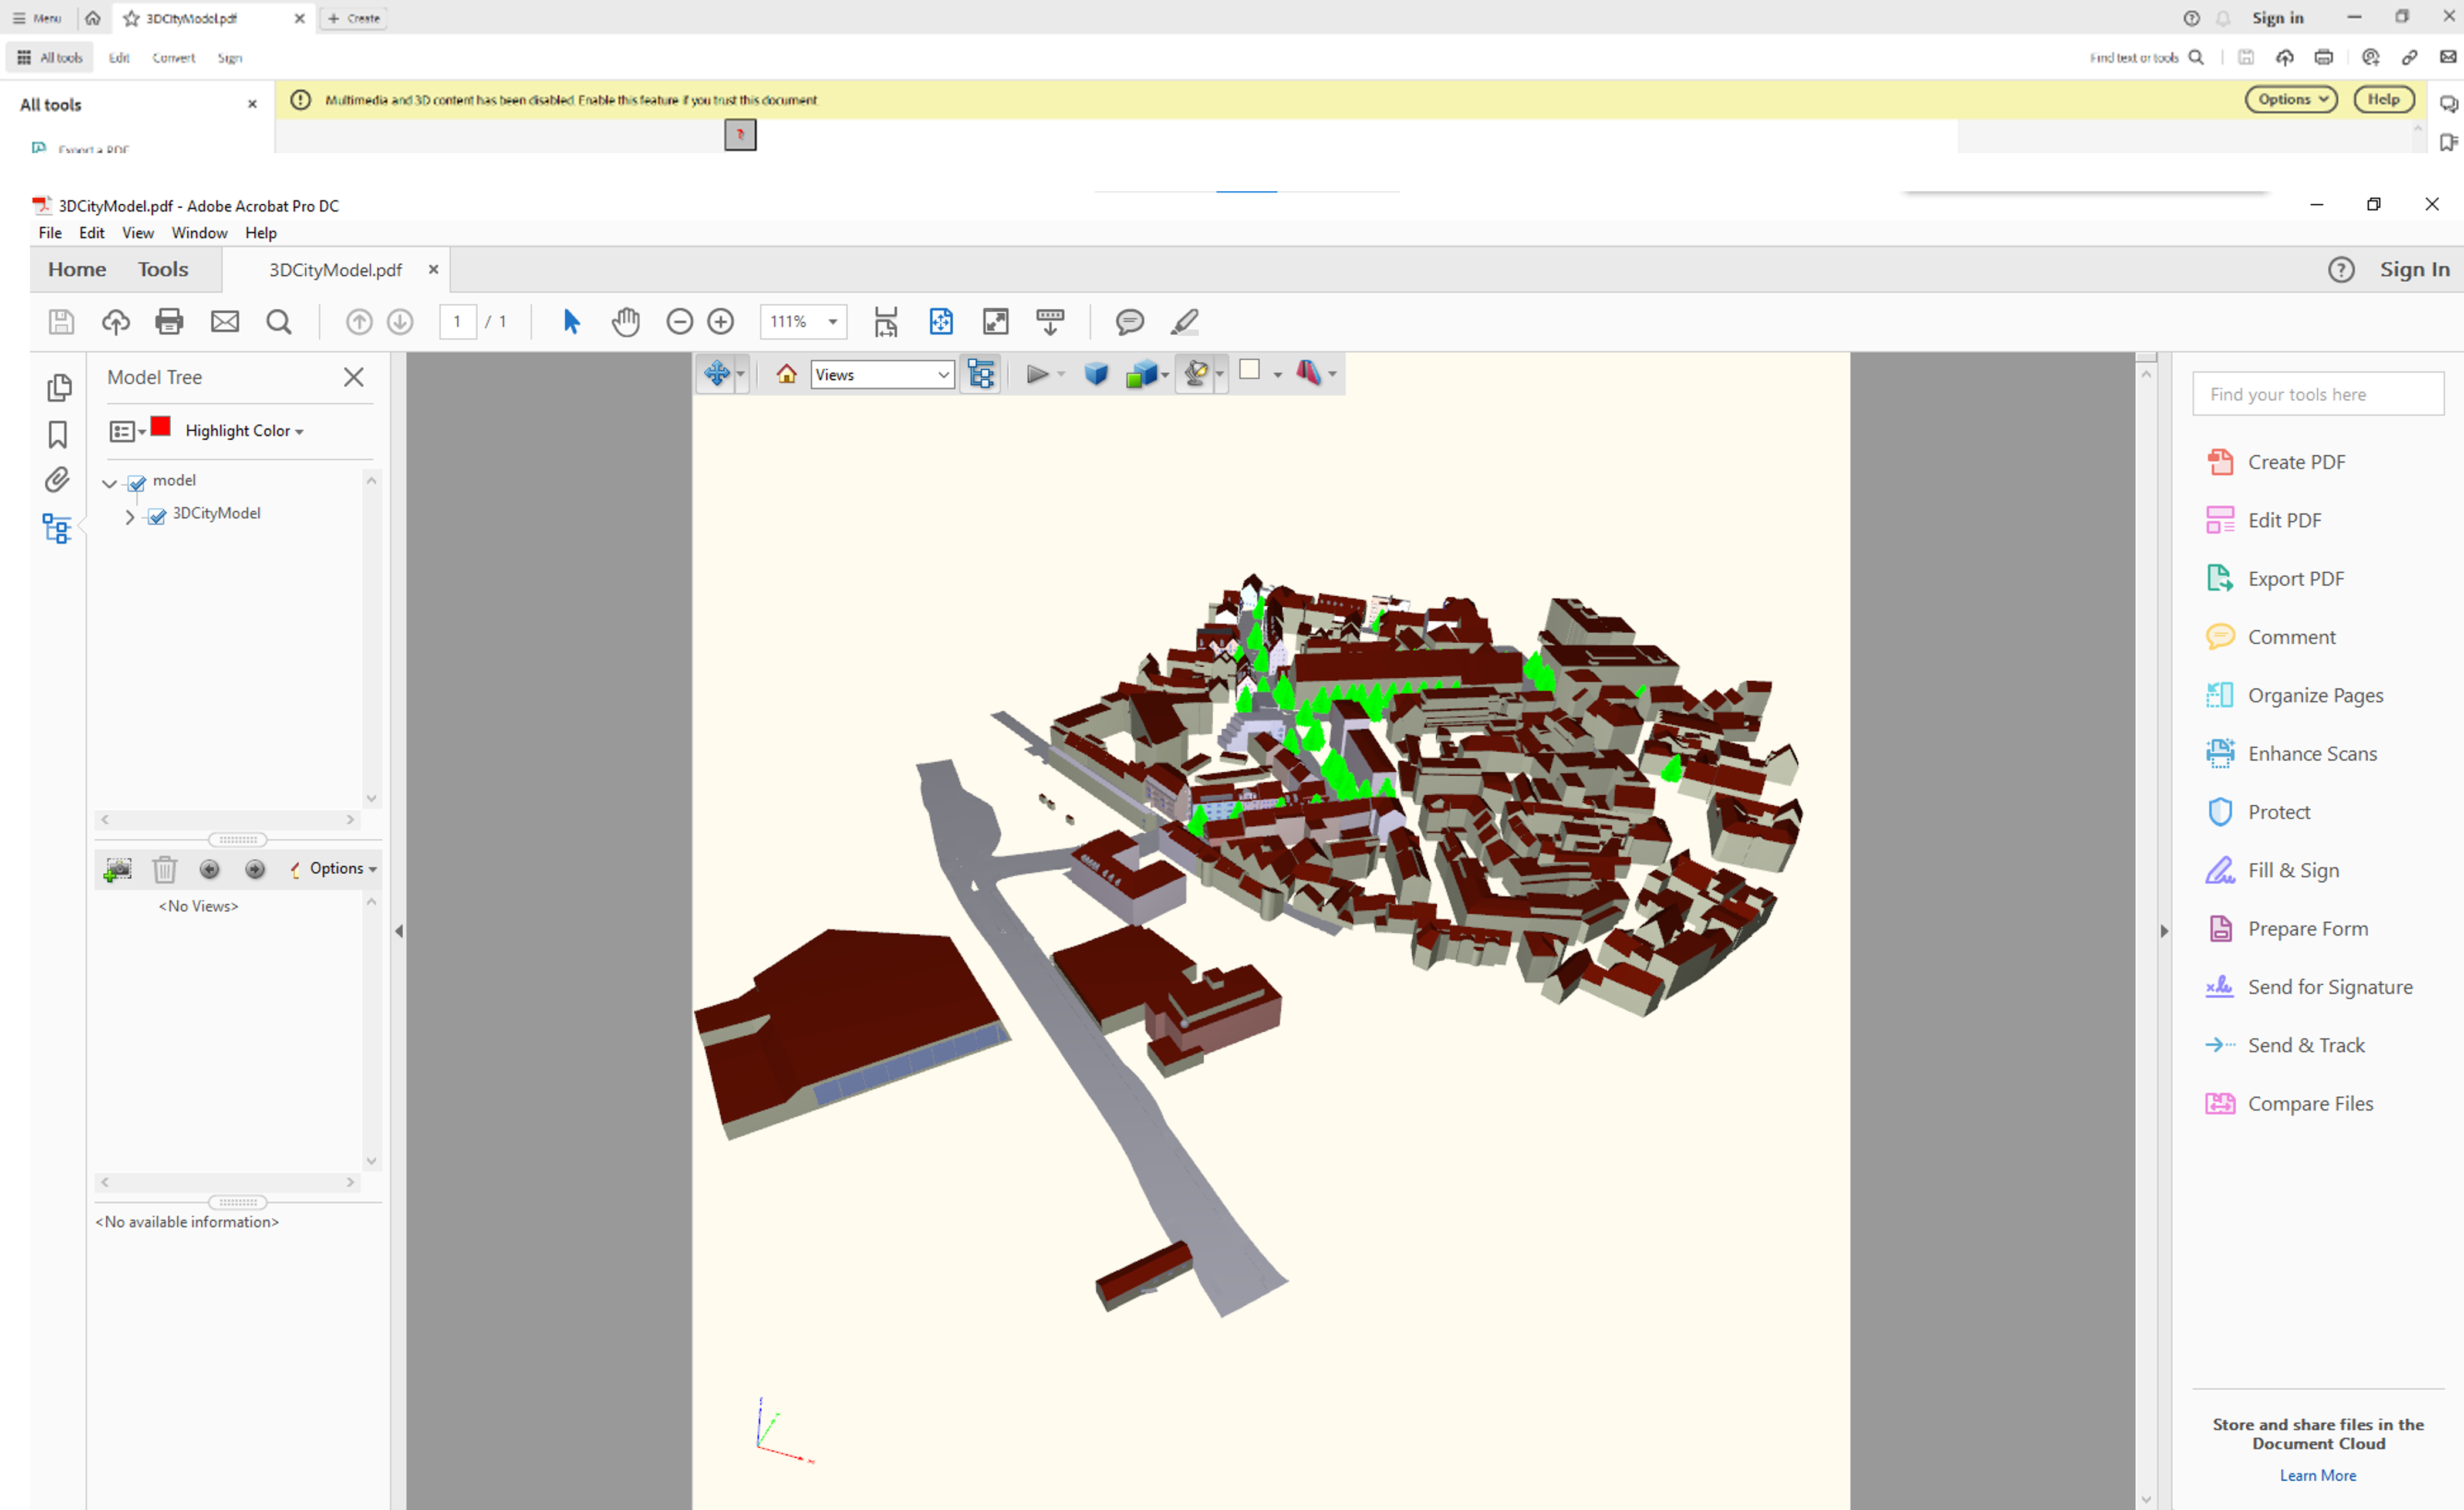Click Fit Width scrolling icon
Viewport: 2464px width, 1510px height.
click(x=886, y=321)
